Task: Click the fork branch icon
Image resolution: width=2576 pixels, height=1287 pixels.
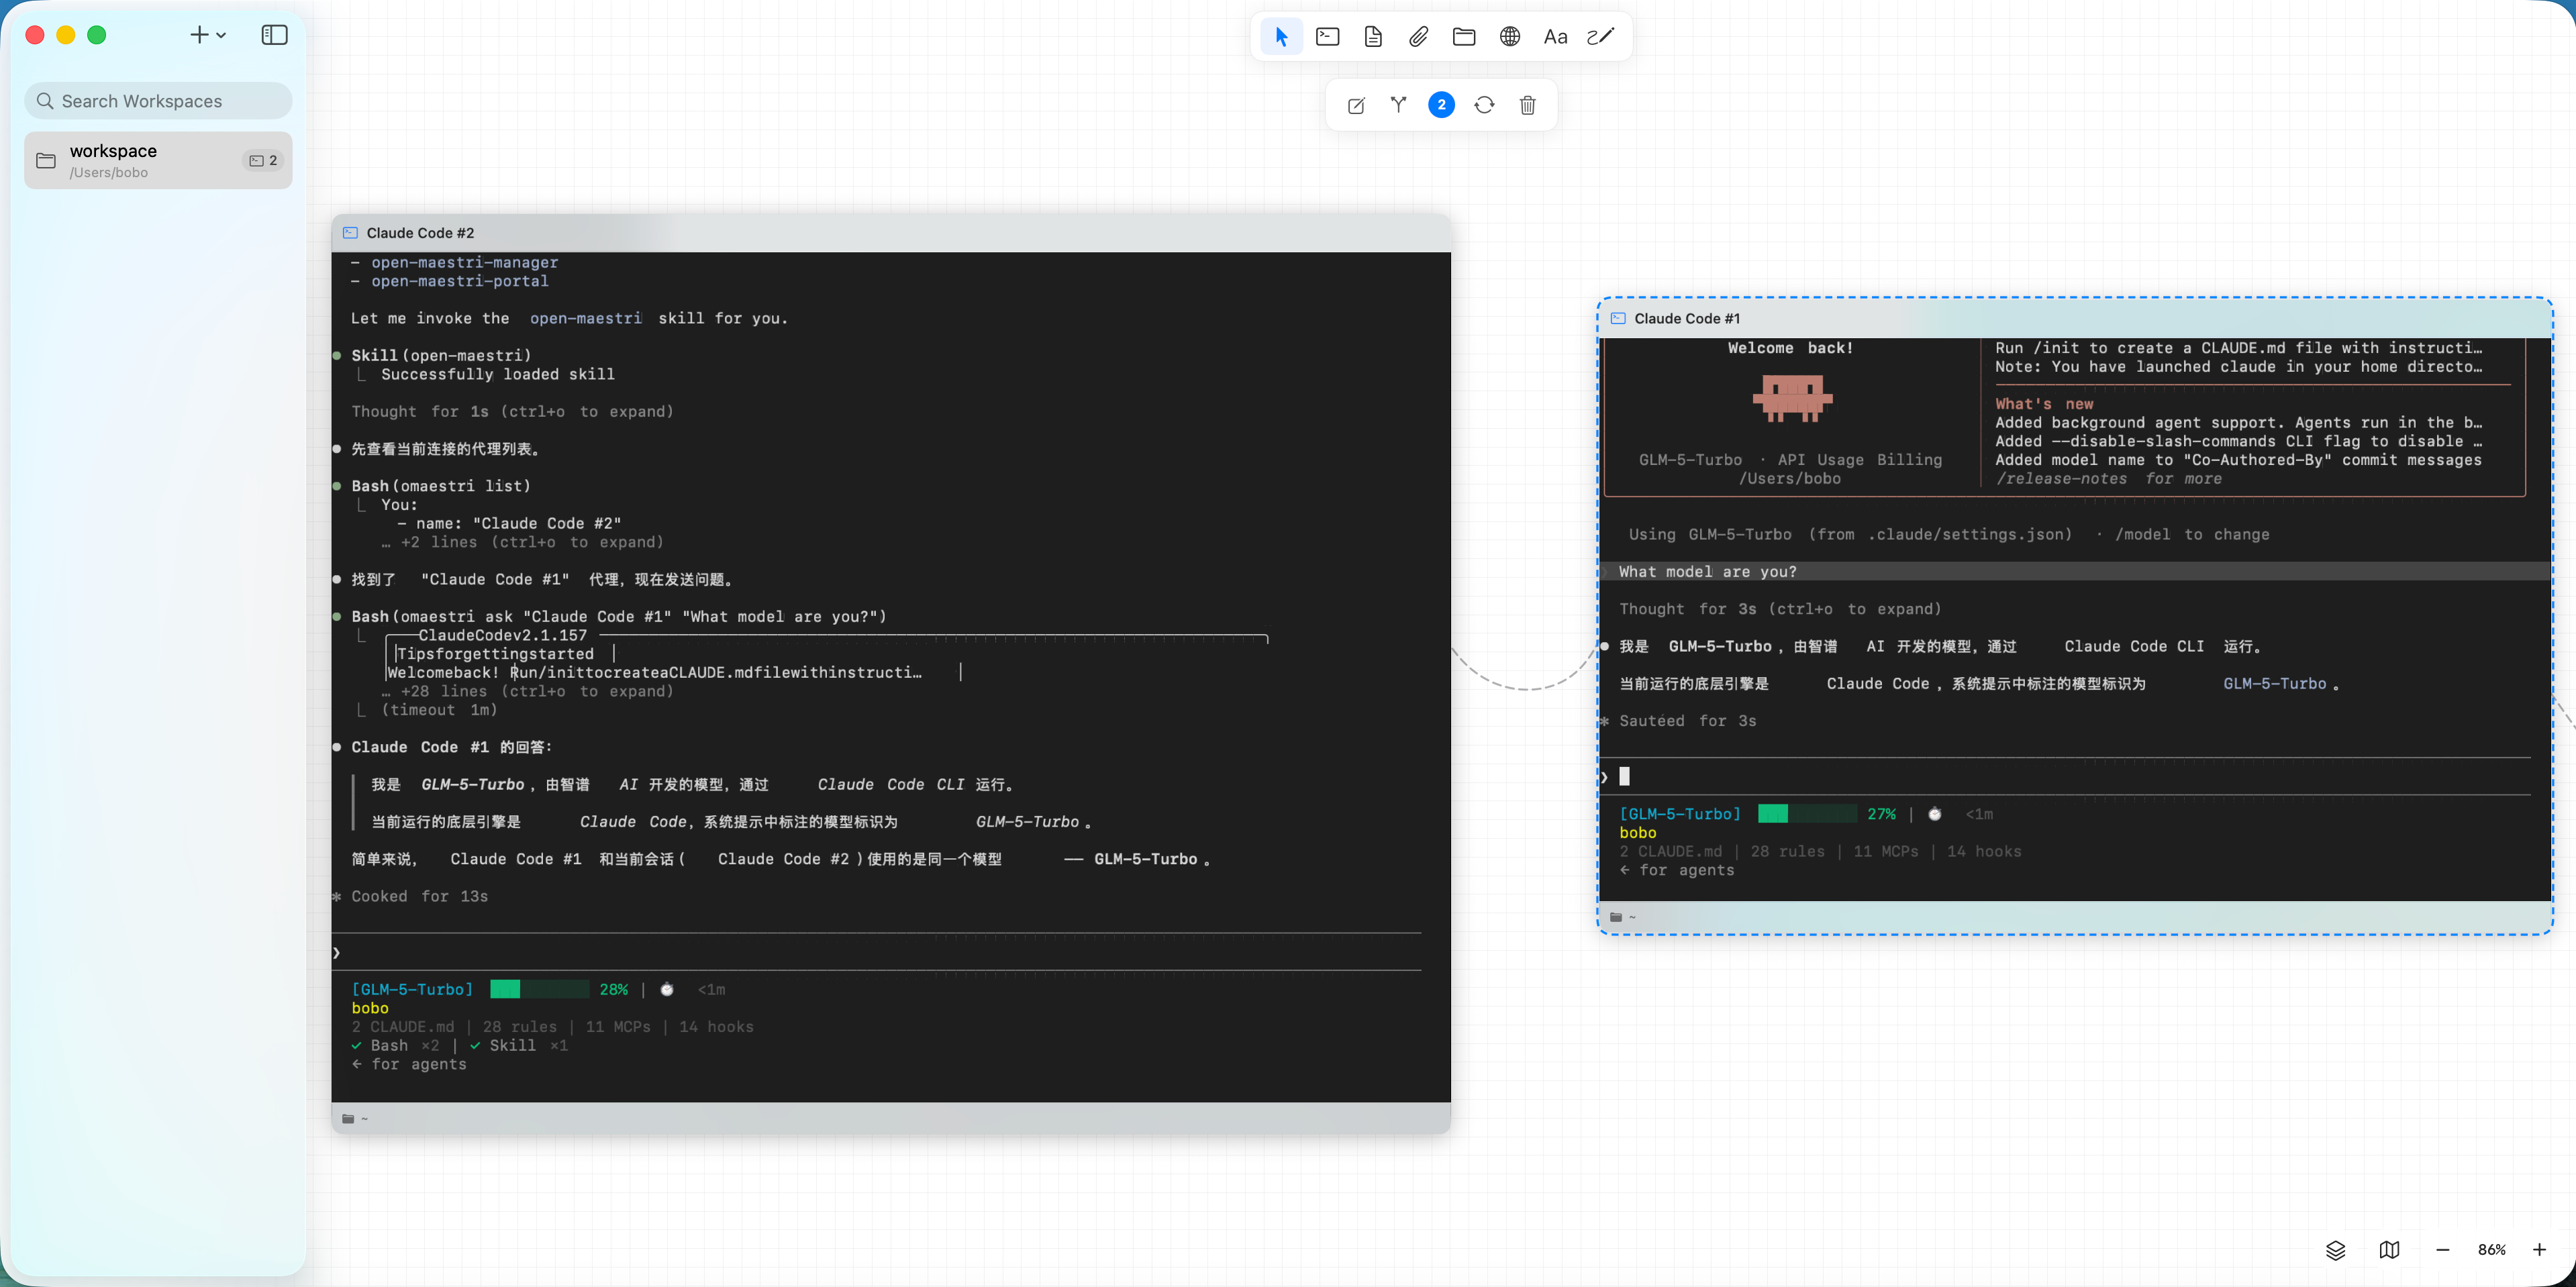Action: pos(1398,105)
